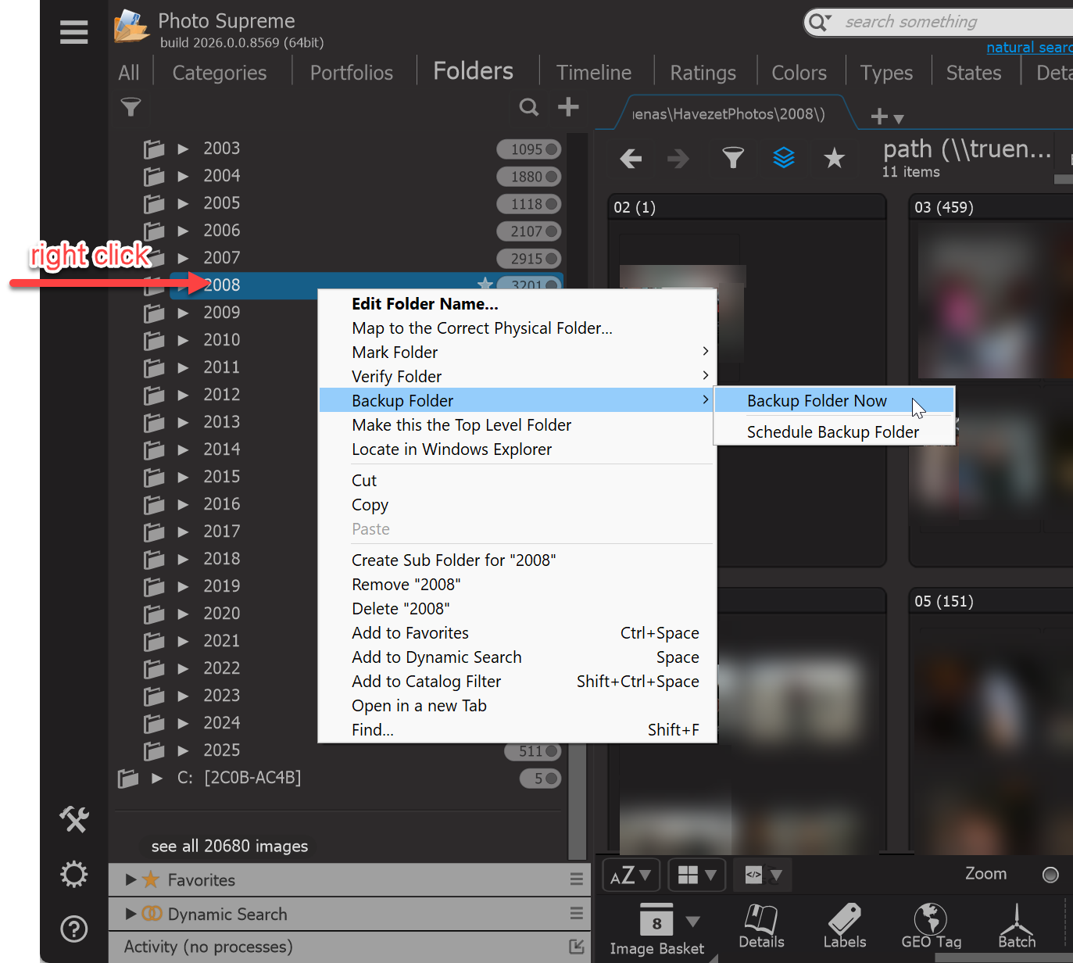Image resolution: width=1073 pixels, height=963 pixels.
Task: Click the funnel filter icon in thumbnail toolbar
Action: [x=733, y=158]
